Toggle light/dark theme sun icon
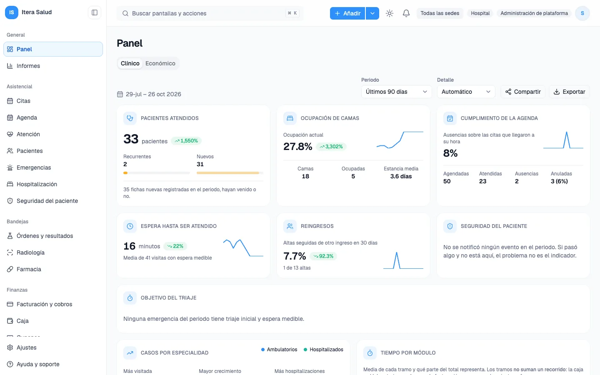Screen dimensions: 600x375 point(390,13)
